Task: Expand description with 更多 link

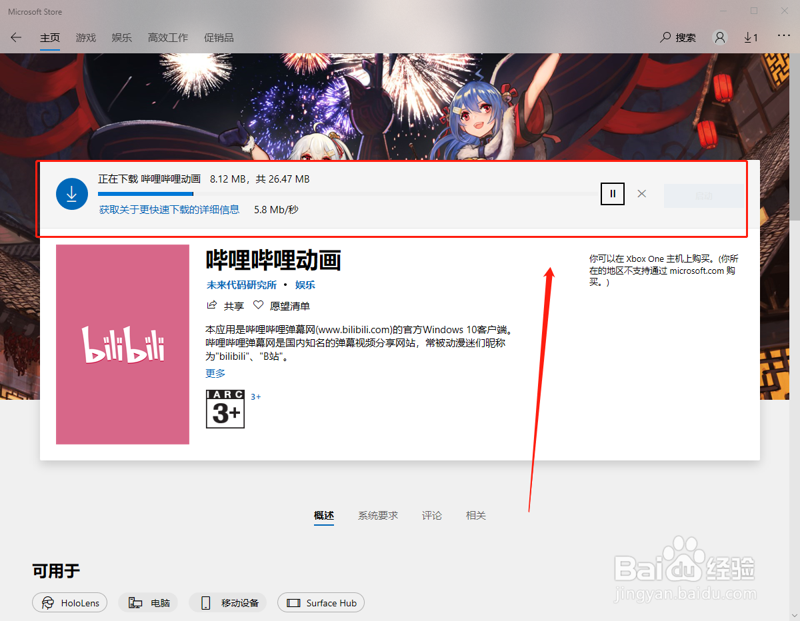Action: click(x=215, y=373)
